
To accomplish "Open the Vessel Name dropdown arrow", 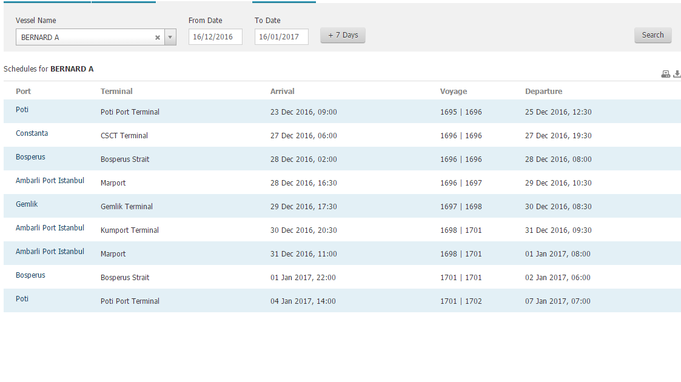I will pos(170,38).
